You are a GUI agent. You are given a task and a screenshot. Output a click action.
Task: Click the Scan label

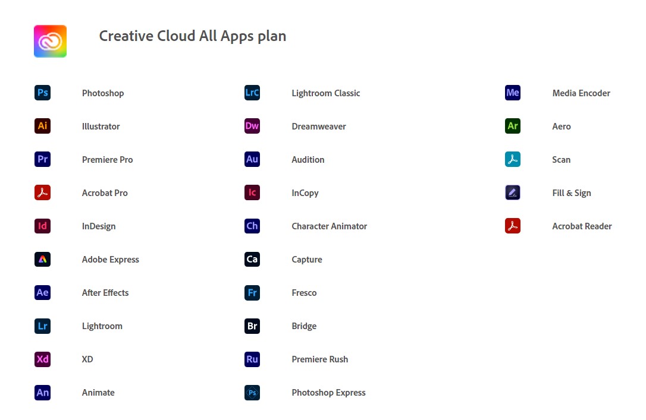pyautogui.click(x=561, y=160)
